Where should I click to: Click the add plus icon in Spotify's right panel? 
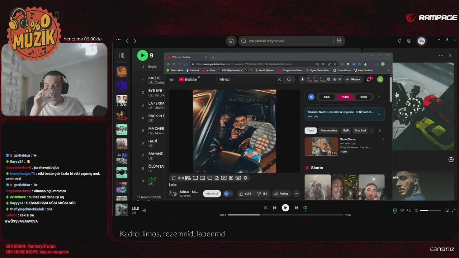coord(451,159)
